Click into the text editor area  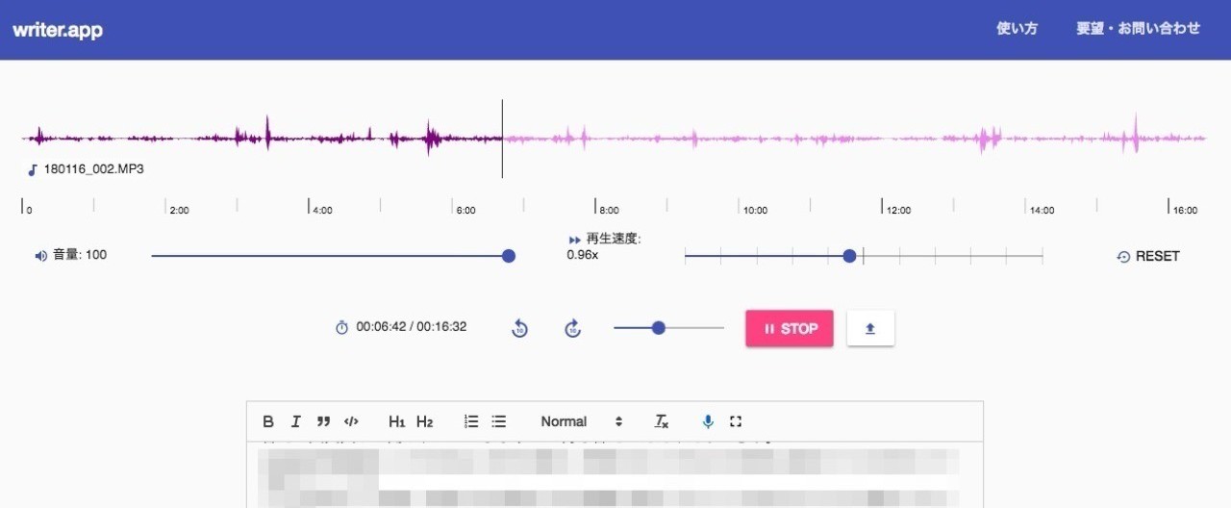[615, 474]
